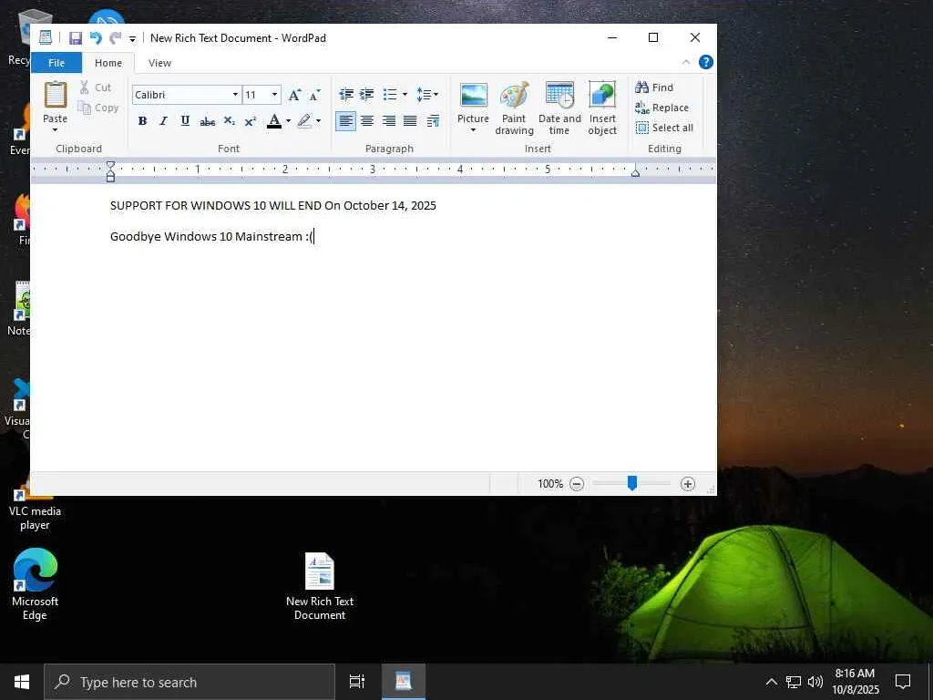Click the taskbar search box

[190, 682]
